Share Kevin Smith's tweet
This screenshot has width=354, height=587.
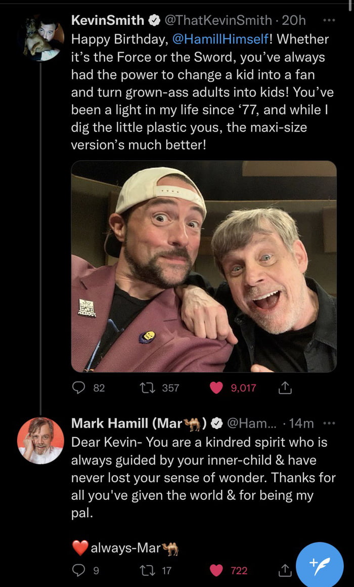pos(284,388)
